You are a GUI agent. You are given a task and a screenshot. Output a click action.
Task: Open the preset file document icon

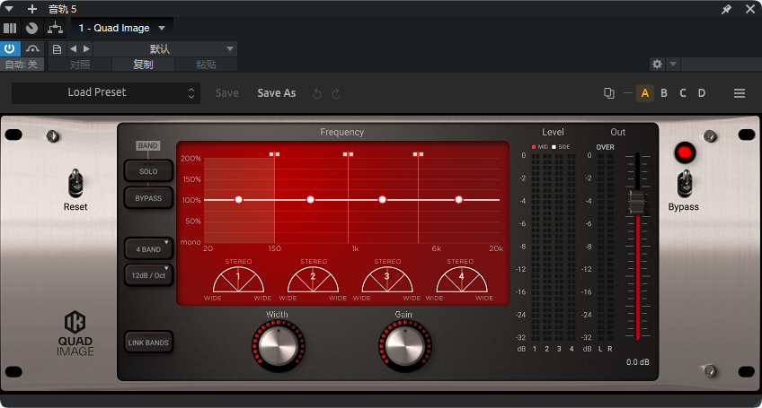[x=57, y=49]
